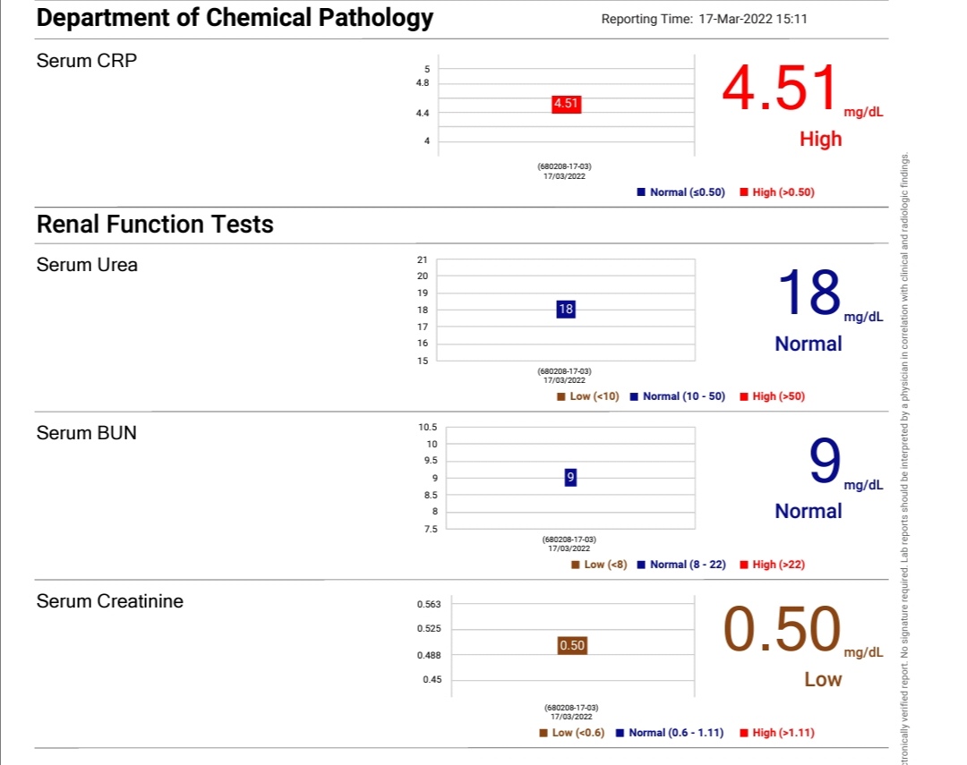Click High (>22) legend entry for BUN
The height and width of the screenshot is (765, 967).
click(x=773, y=565)
